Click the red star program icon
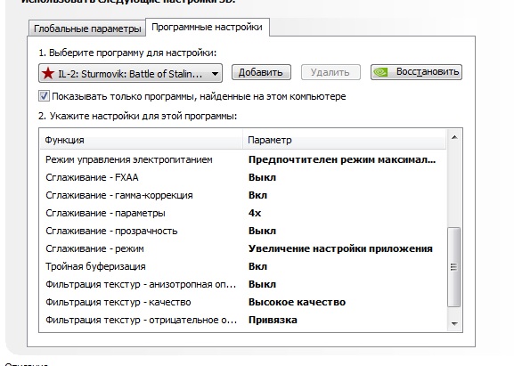This screenshot has width=514, height=366. 48,73
